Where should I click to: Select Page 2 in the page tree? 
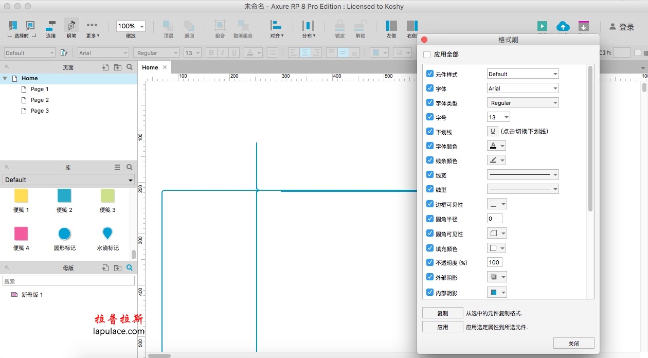pos(40,100)
